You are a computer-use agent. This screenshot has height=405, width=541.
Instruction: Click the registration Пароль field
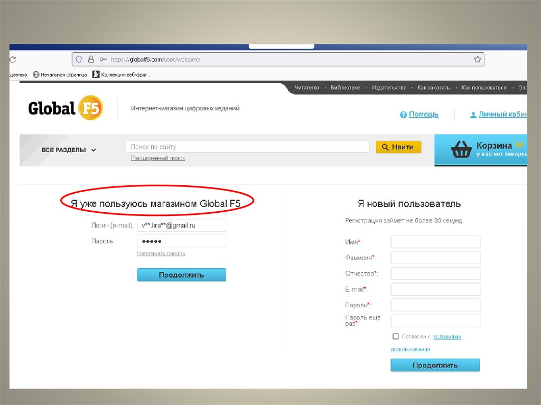click(435, 305)
